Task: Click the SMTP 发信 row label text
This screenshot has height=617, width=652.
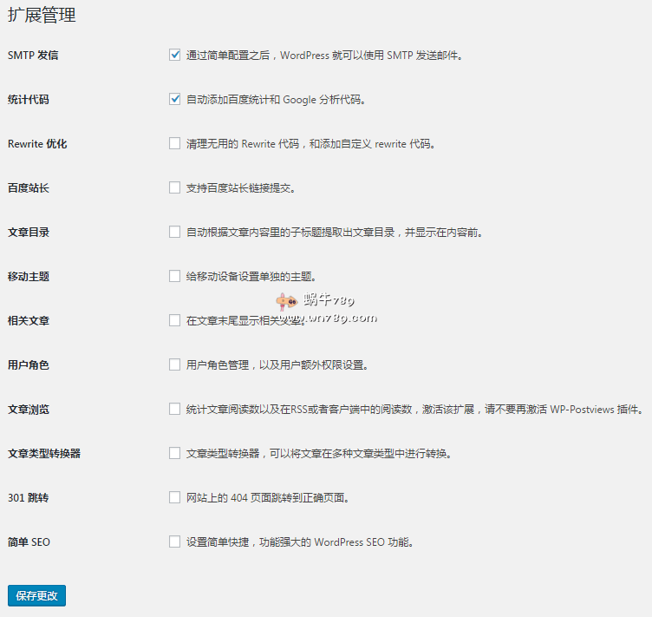Action: (33, 56)
